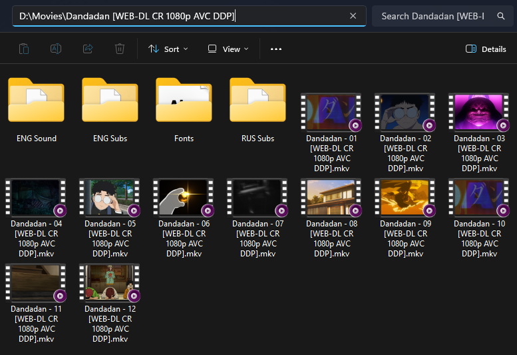Select the Dandadan - 06 video thumbnail
The width and height of the screenshot is (517, 355).
184,197
